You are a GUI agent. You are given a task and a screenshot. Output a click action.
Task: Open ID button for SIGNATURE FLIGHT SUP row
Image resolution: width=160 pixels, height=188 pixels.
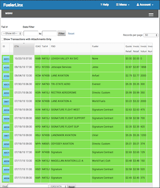6,127
